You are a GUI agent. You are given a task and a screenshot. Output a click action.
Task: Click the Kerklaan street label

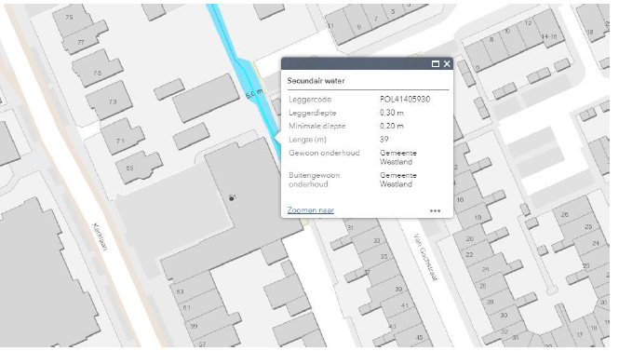(100, 236)
